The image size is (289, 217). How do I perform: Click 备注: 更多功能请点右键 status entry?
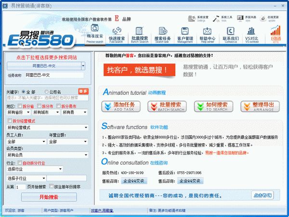point(167,210)
